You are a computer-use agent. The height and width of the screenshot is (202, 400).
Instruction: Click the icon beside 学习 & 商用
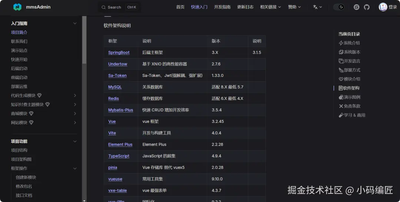click(x=341, y=115)
